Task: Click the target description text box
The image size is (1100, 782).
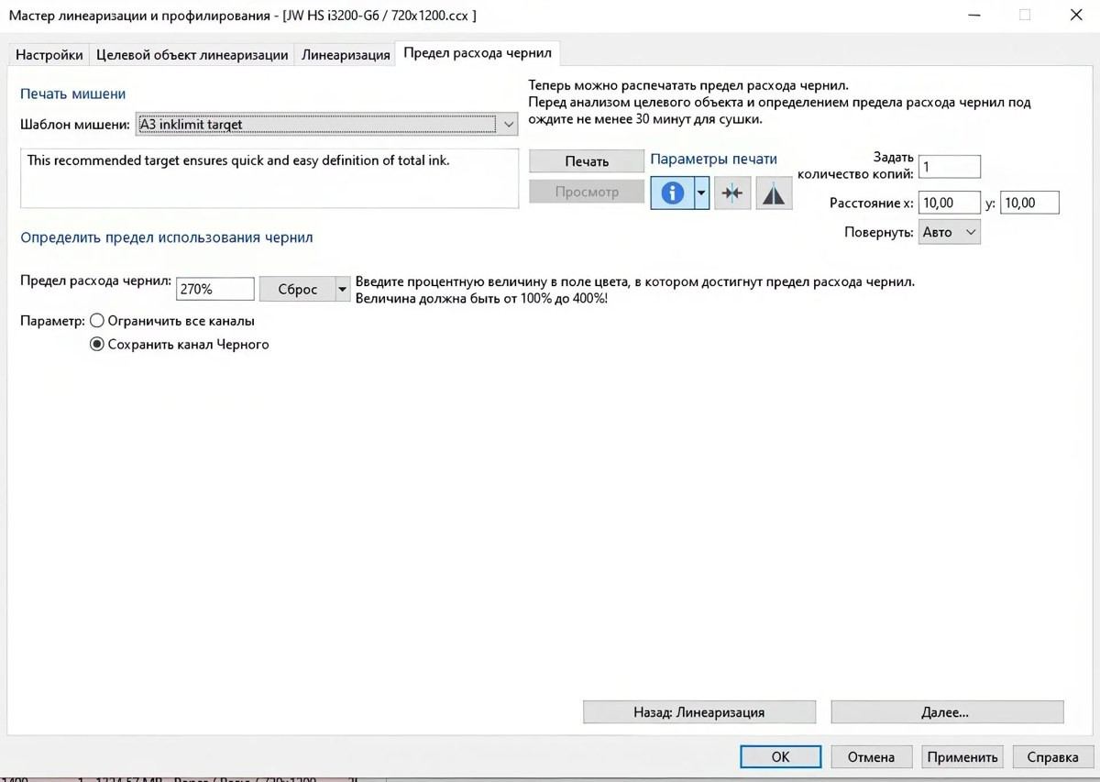Action: pyautogui.click(x=269, y=179)
